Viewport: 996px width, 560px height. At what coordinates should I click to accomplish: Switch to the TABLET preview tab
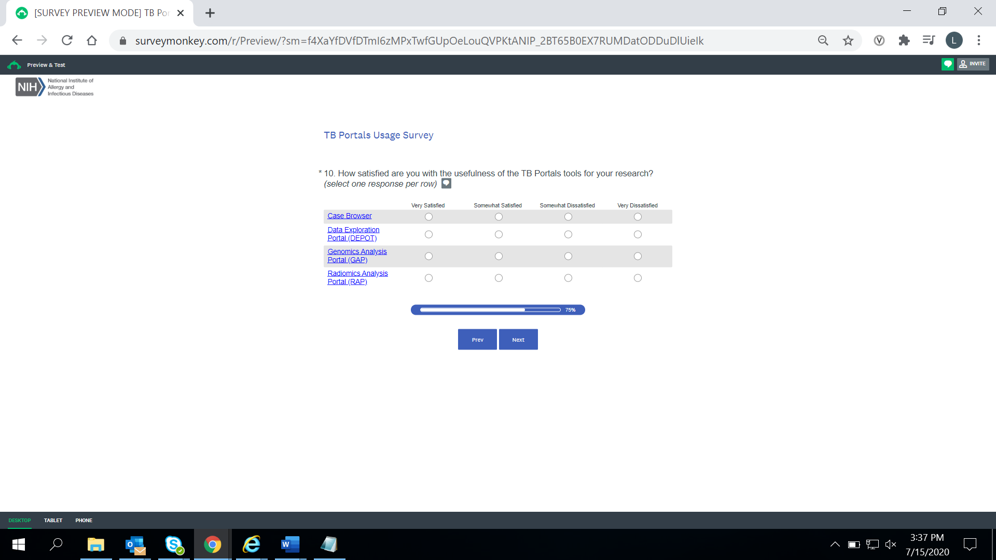click(53, 520)
